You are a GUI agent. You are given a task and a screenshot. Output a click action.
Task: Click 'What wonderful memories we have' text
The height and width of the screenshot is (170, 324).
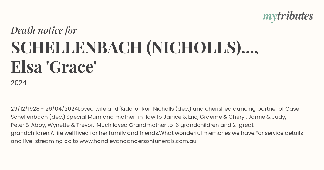click(x=207, y=133)
